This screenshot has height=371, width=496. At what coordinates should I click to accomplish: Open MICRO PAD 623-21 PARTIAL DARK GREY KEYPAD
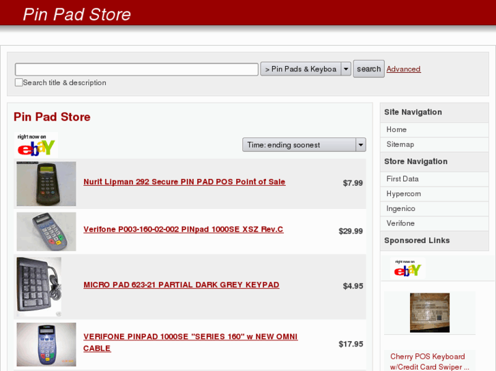(181, 285)
